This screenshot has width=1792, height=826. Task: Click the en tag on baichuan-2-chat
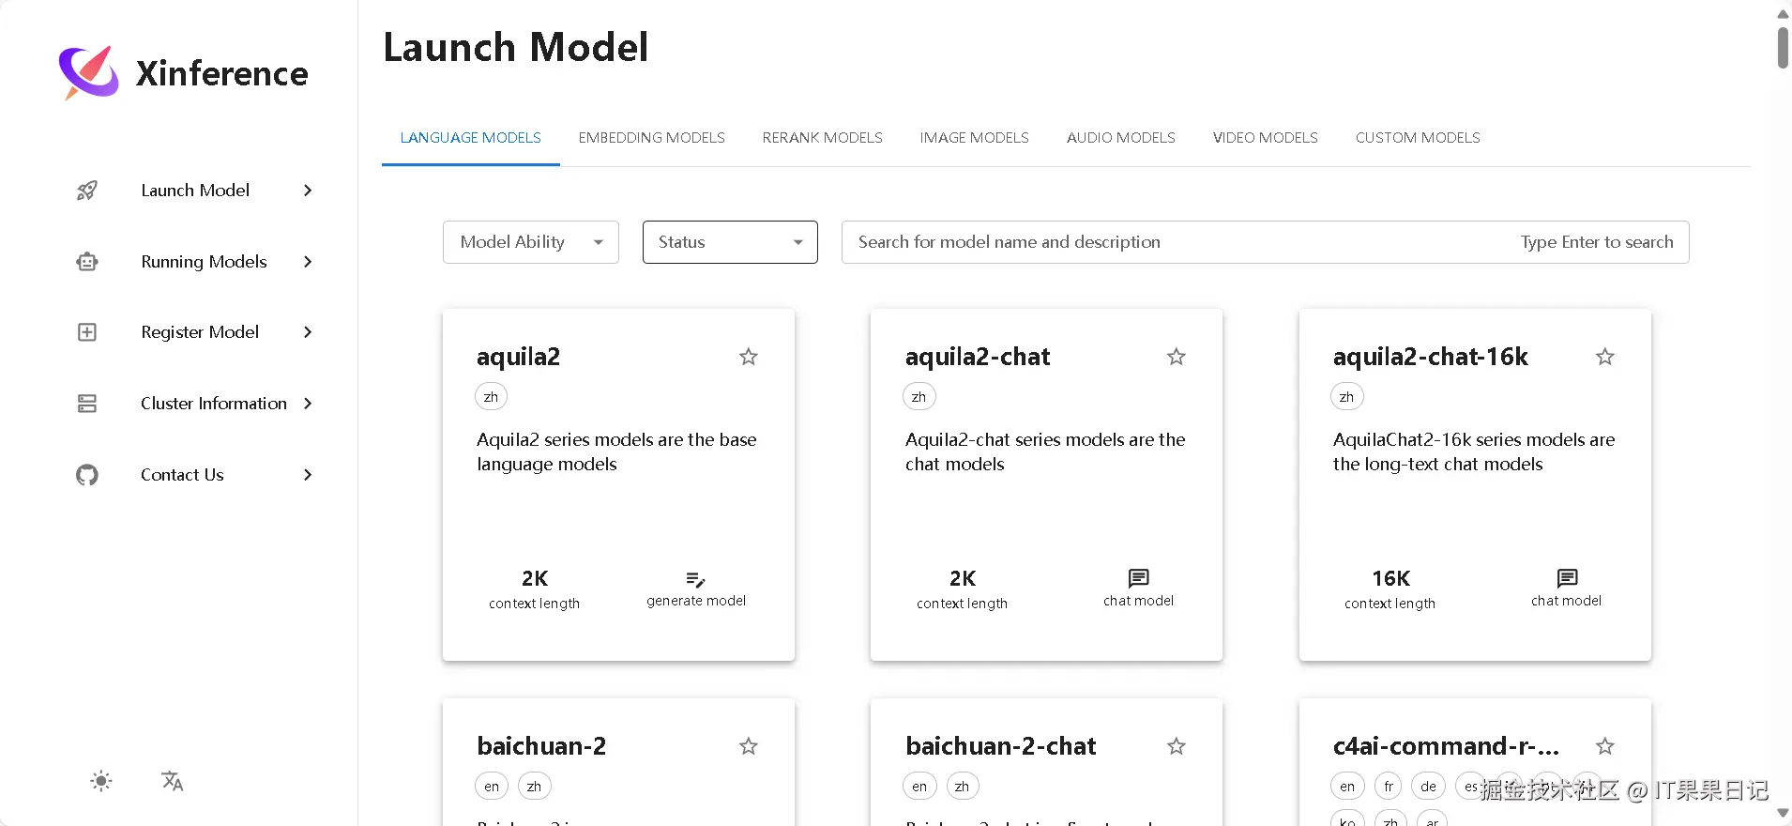[x=919, y=787]
